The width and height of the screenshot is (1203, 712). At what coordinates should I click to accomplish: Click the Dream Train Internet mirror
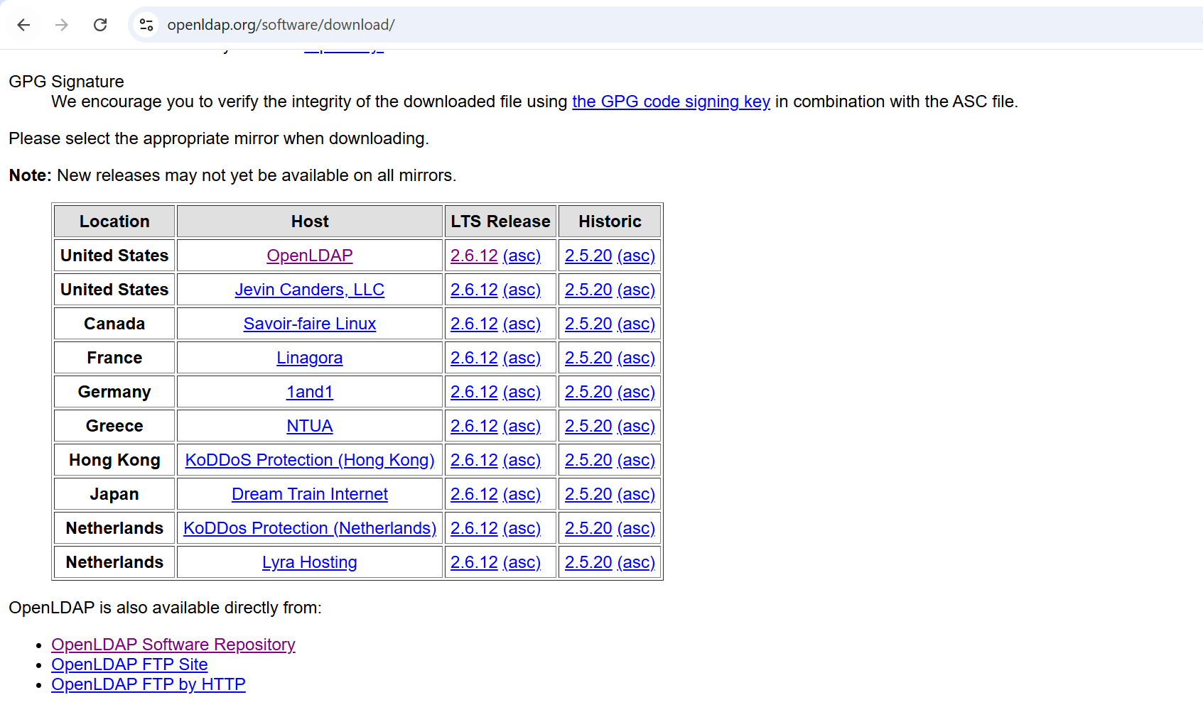tap(309, 494)
